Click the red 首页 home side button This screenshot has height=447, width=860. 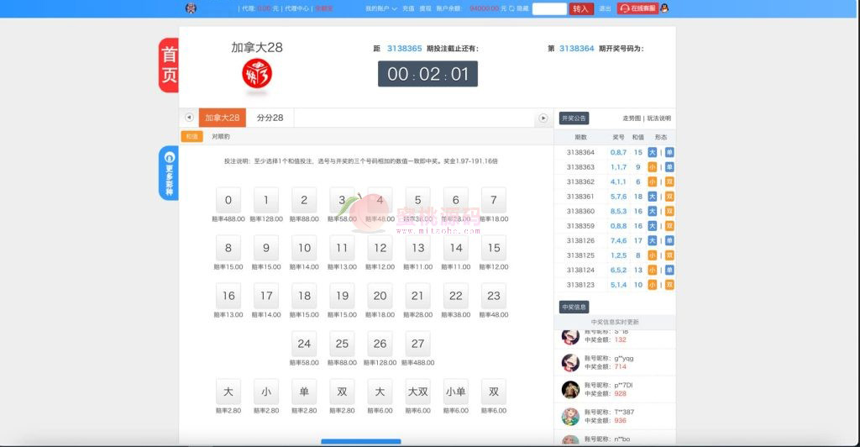point(169,65)
